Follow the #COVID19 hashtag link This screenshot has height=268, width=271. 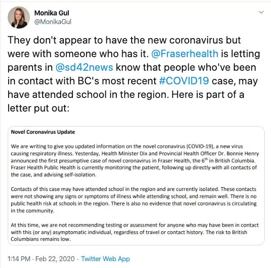[x=184, y=81]
